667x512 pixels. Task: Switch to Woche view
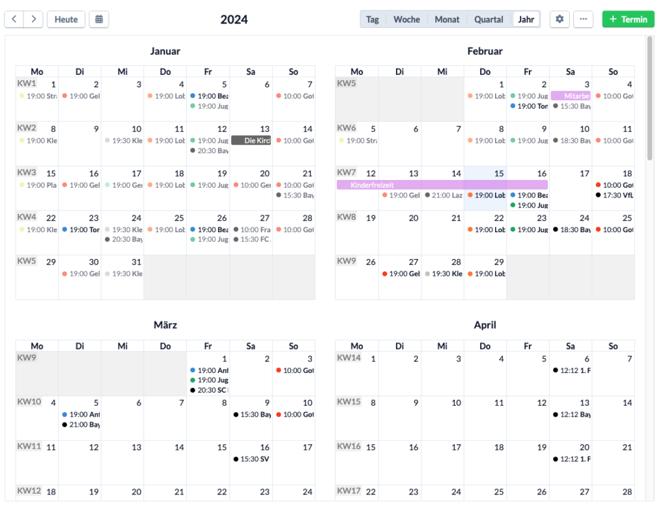(406, 19)
